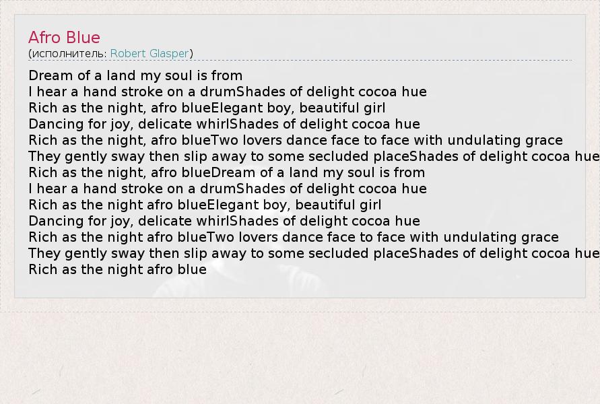Click the line "Rich as the night afro blueElegant boy"
This screenshot has height=404, width=600.
coord(205,205)
